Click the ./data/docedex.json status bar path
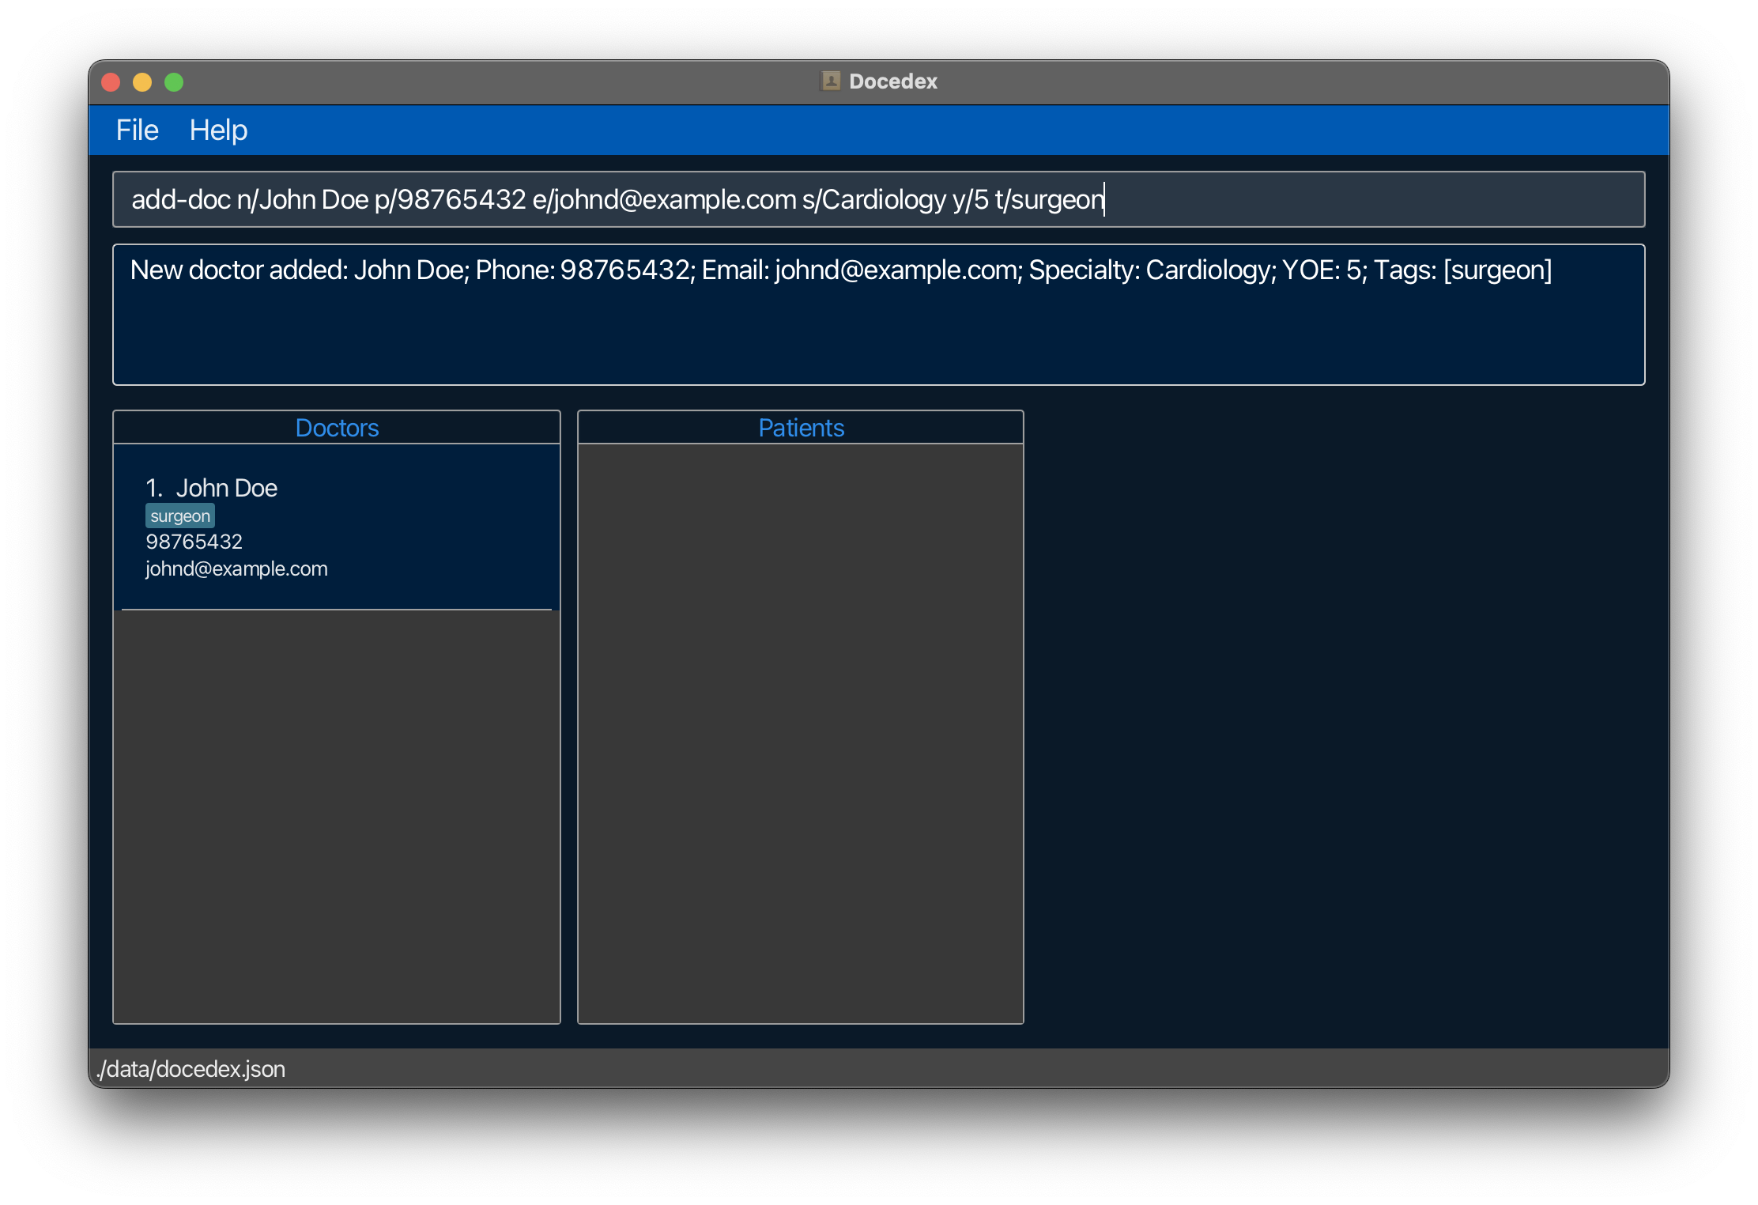 (191, 1069)
